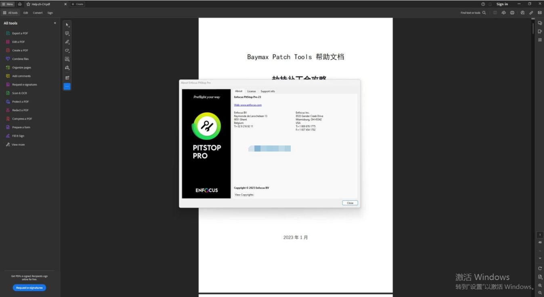Viewport: 544px width, 297px height.
Task: Choose the Select arrow tool
Action: click(x=67, y=25)
